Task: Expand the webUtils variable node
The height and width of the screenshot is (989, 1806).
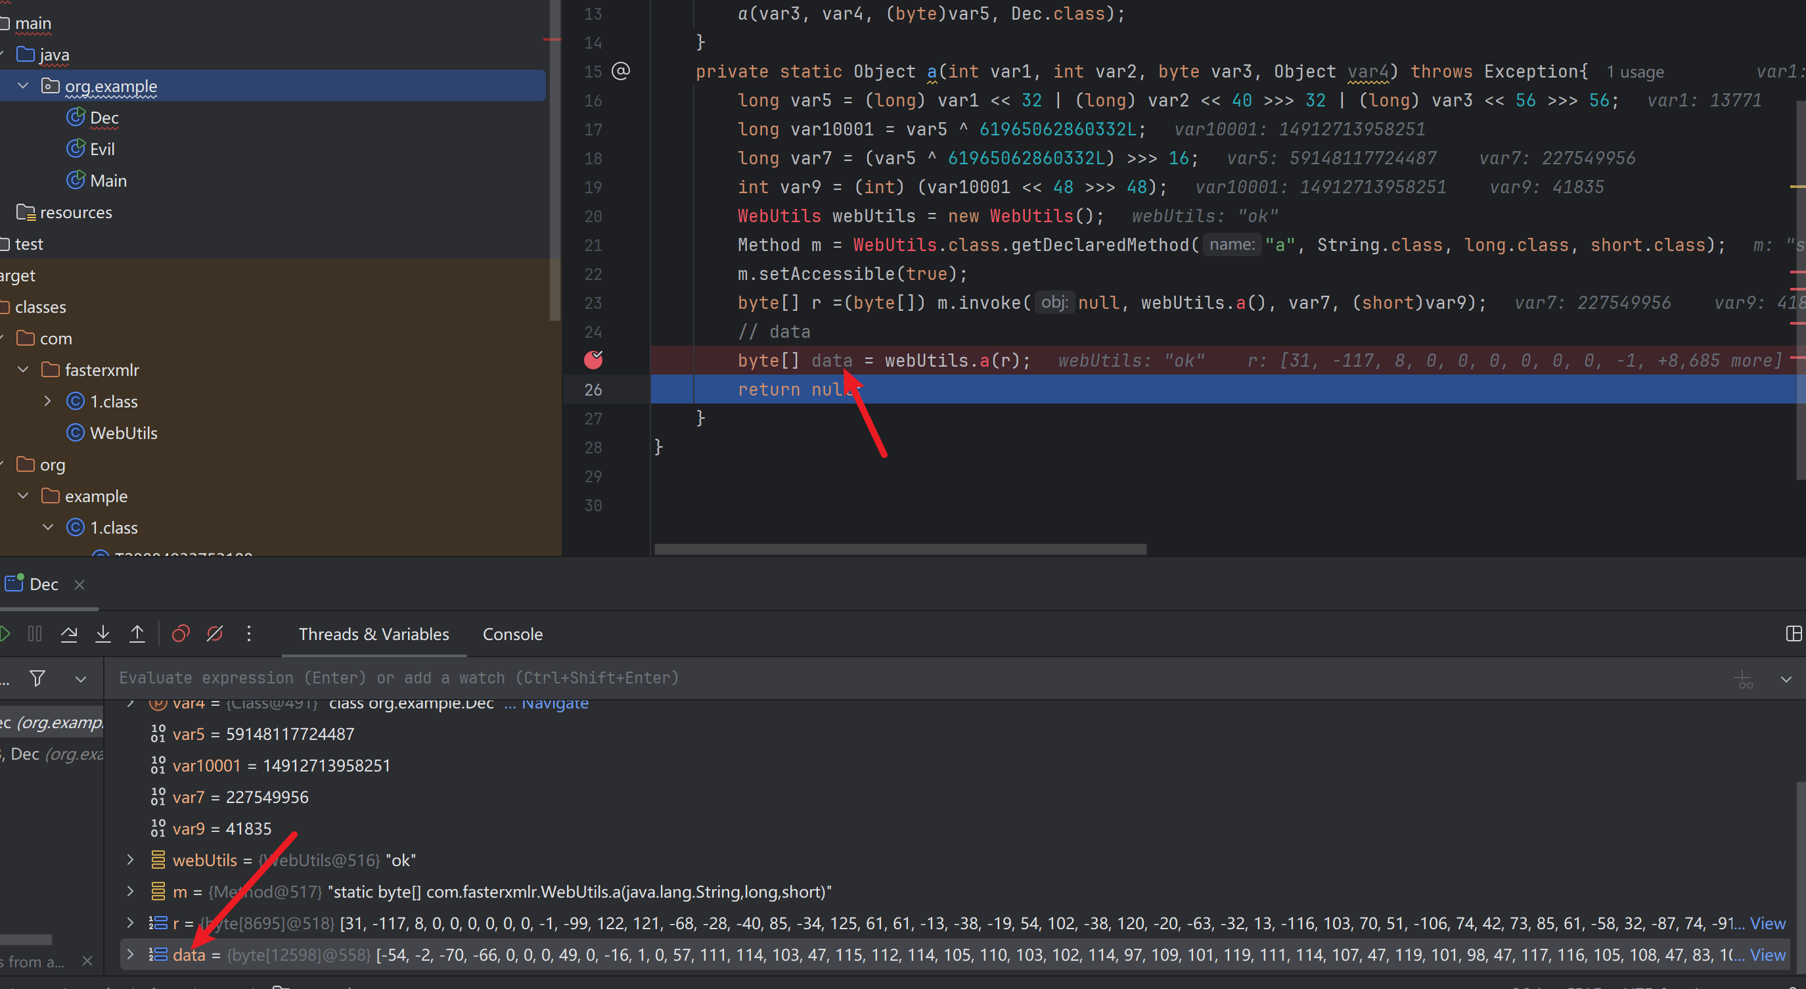Action: pyautogui.click(x=129, y=860)
